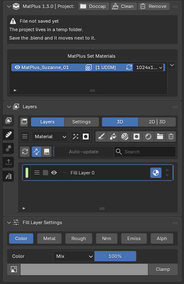Expand Fill Layer 0 with its chevron
Image resolution: width=184 pixels, height=284 pixels.
65,173
